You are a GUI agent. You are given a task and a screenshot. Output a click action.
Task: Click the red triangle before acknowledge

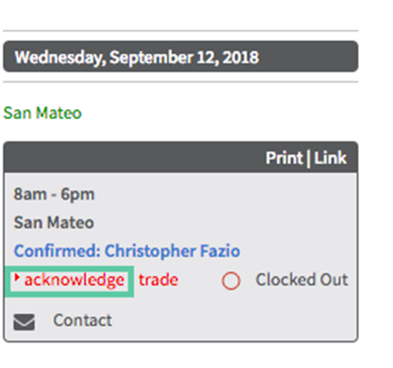pos(17,277)
